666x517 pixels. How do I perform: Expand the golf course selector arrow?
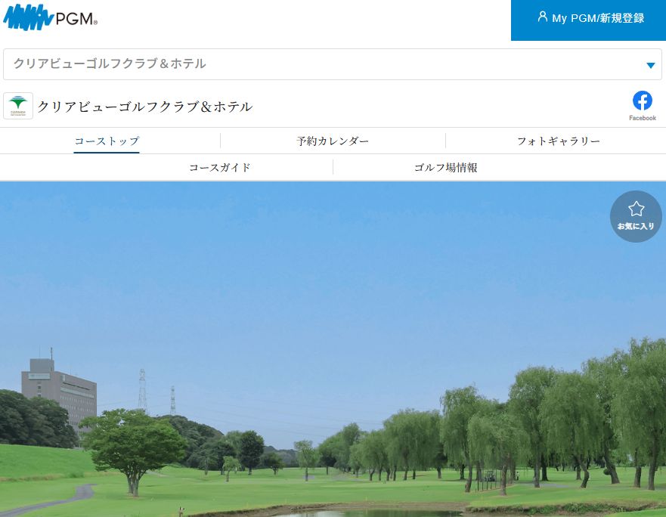tap(650, 65)
